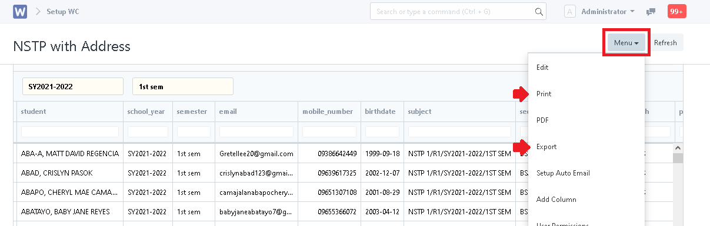
Task: Select student ABAD, CRISLYN PASOK
Action: pyautogui.click(x=56, y=173)
